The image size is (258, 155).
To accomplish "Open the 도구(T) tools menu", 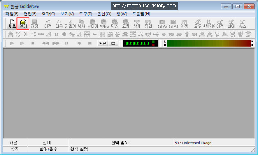I will pyautogui.click(x=86, y=14).
